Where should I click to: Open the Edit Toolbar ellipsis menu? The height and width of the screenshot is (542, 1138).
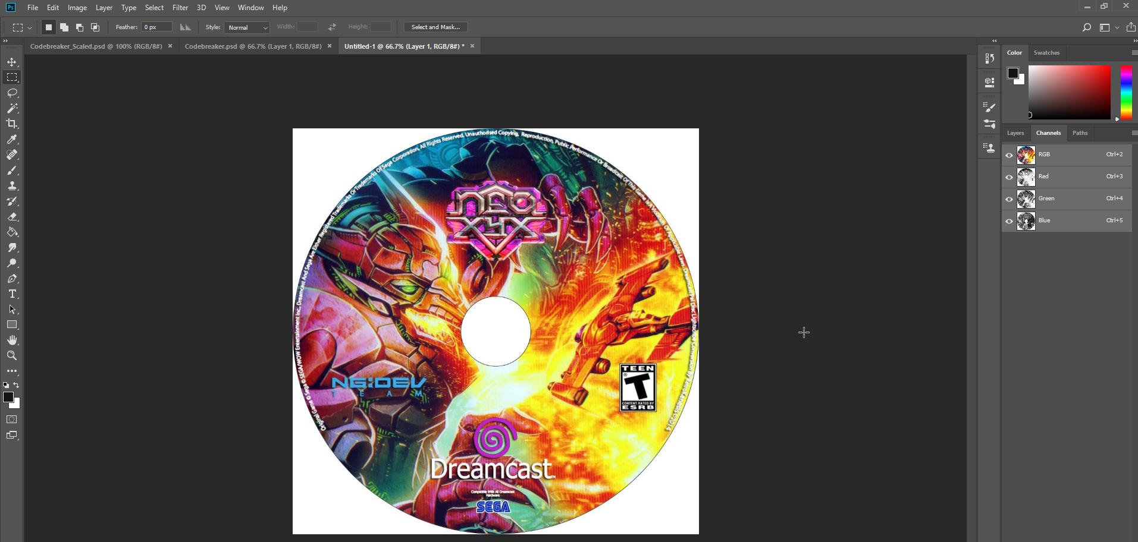pyautogui.click(x=12, y=371)
